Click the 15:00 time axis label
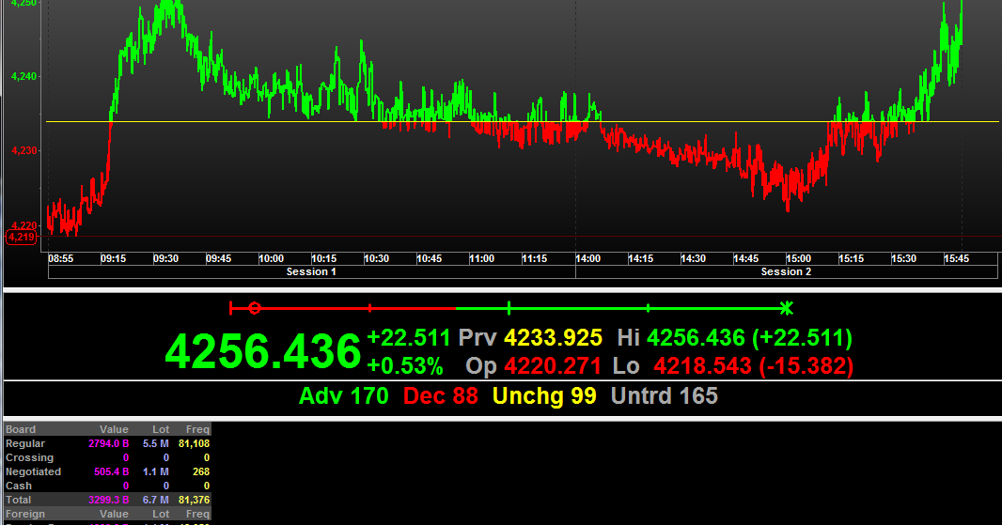This screenshot has height=525, width=1002. [x=798, y=258]
